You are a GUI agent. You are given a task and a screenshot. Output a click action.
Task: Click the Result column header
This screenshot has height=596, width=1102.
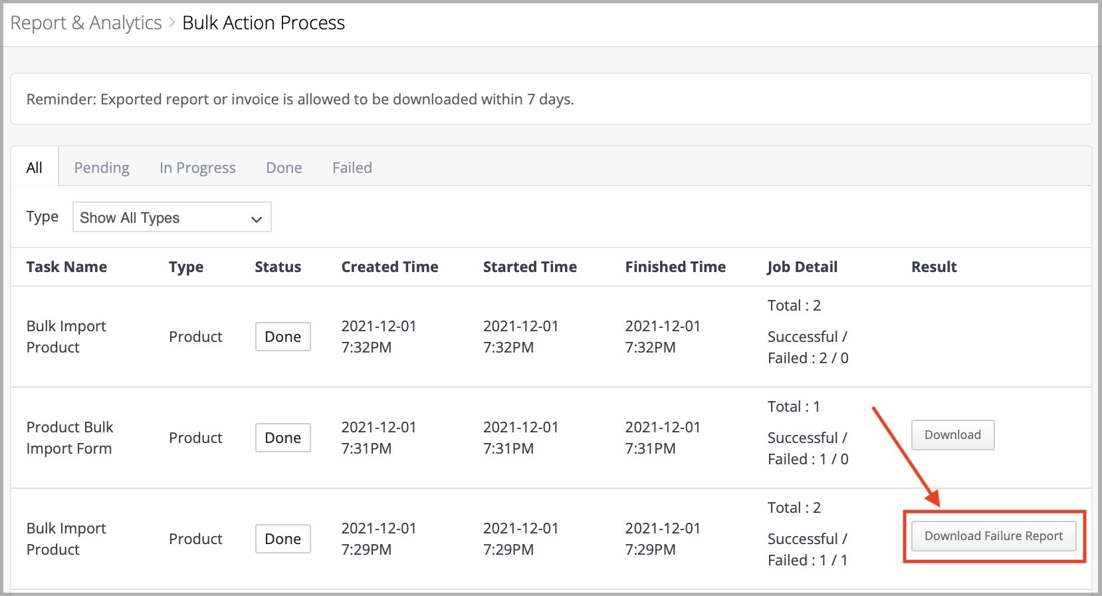(x=934, y=267)
